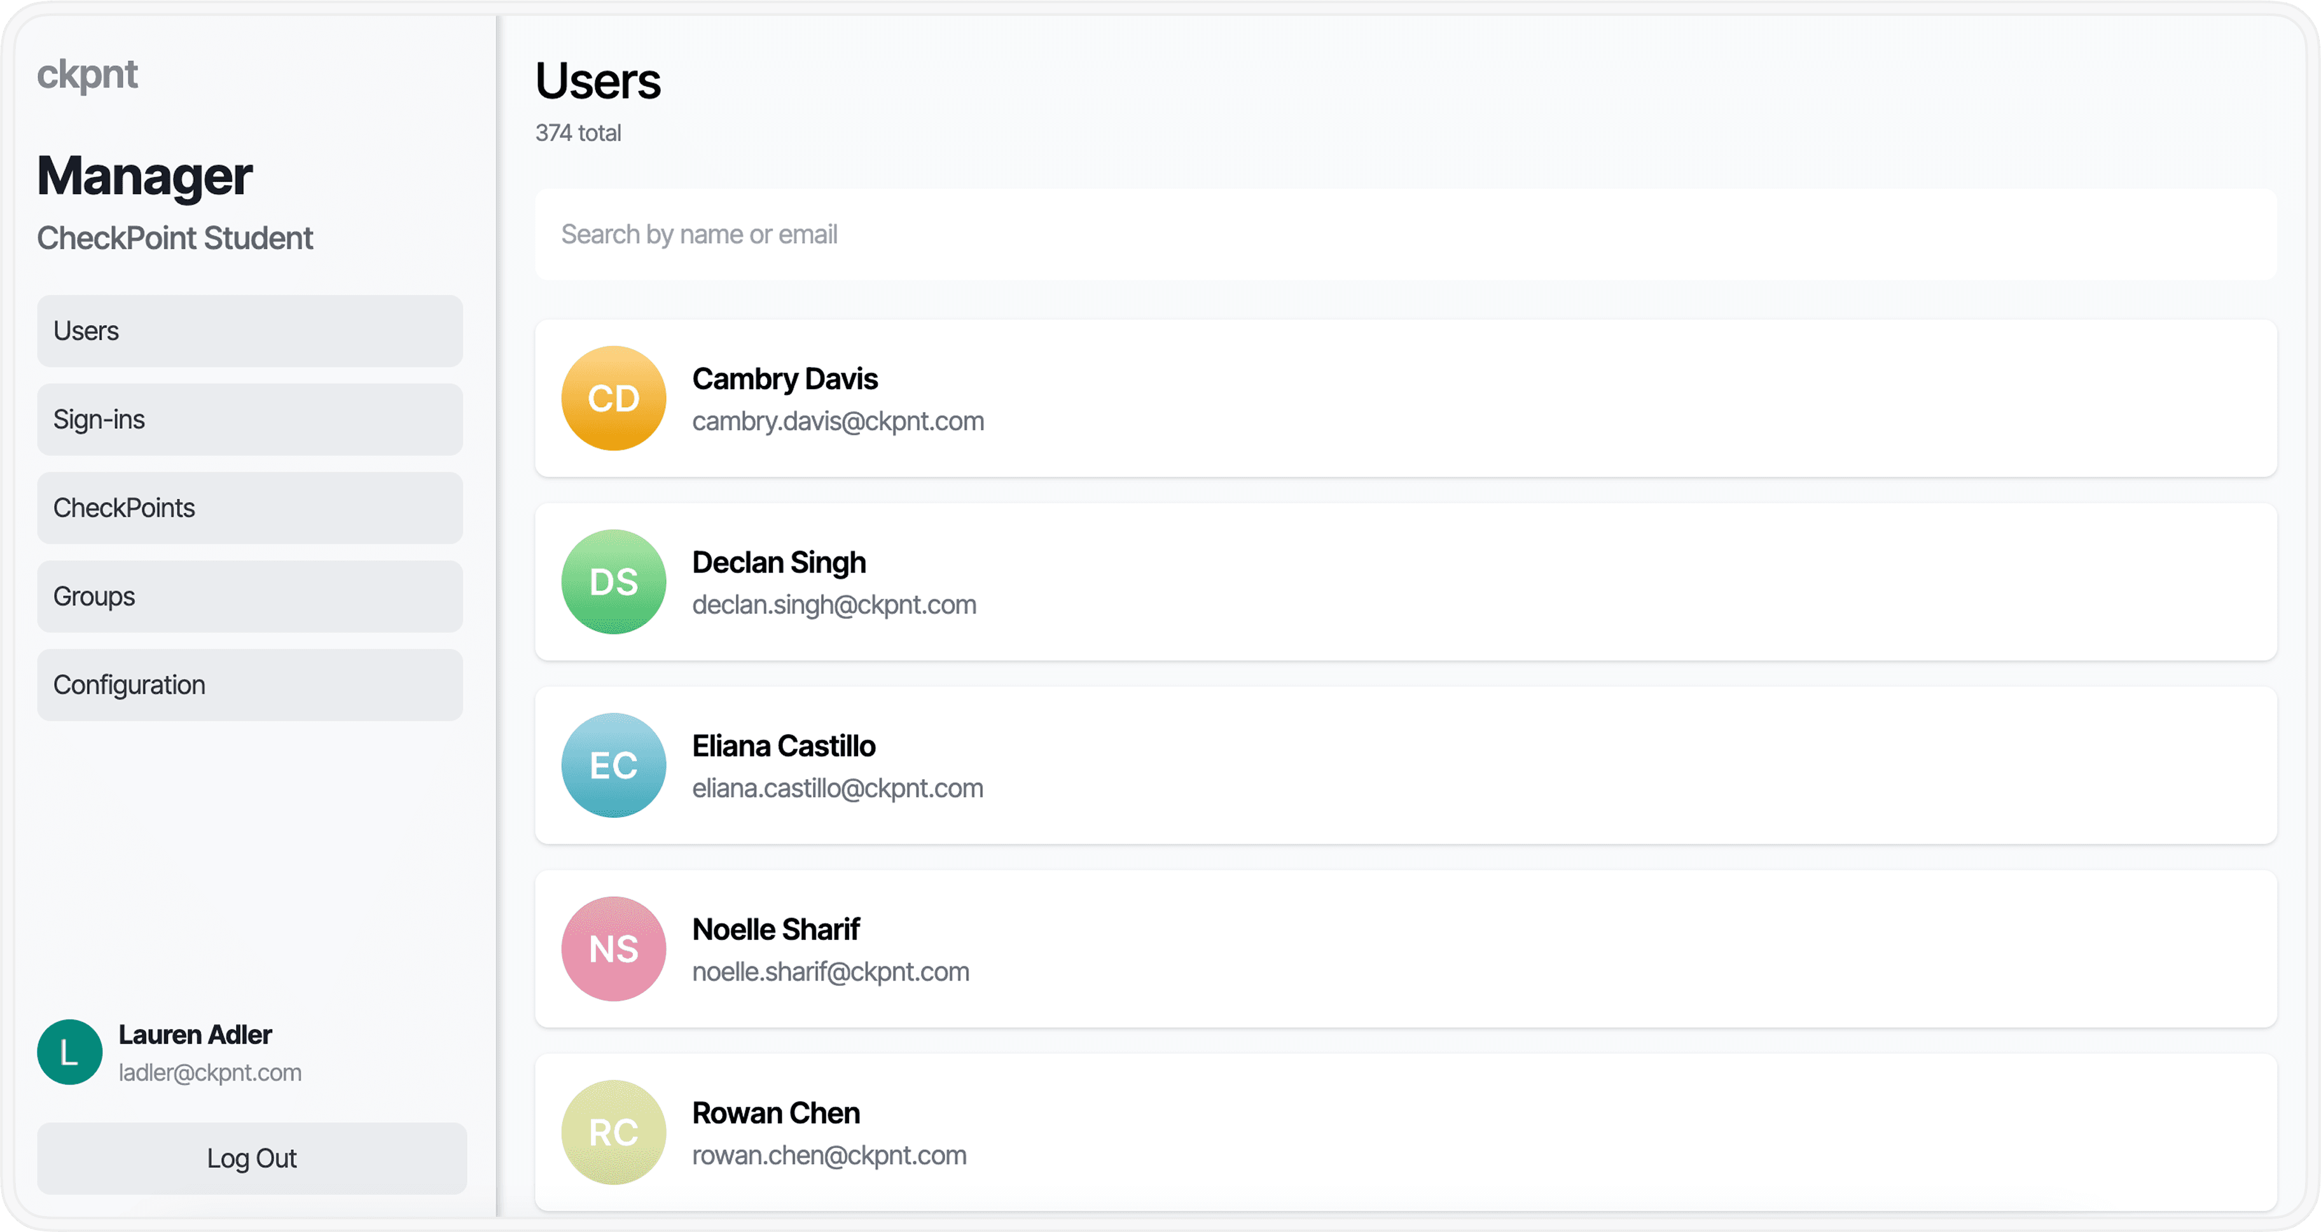
Task: Open the Users section in sidebar
Action: [x=249, y=331]
